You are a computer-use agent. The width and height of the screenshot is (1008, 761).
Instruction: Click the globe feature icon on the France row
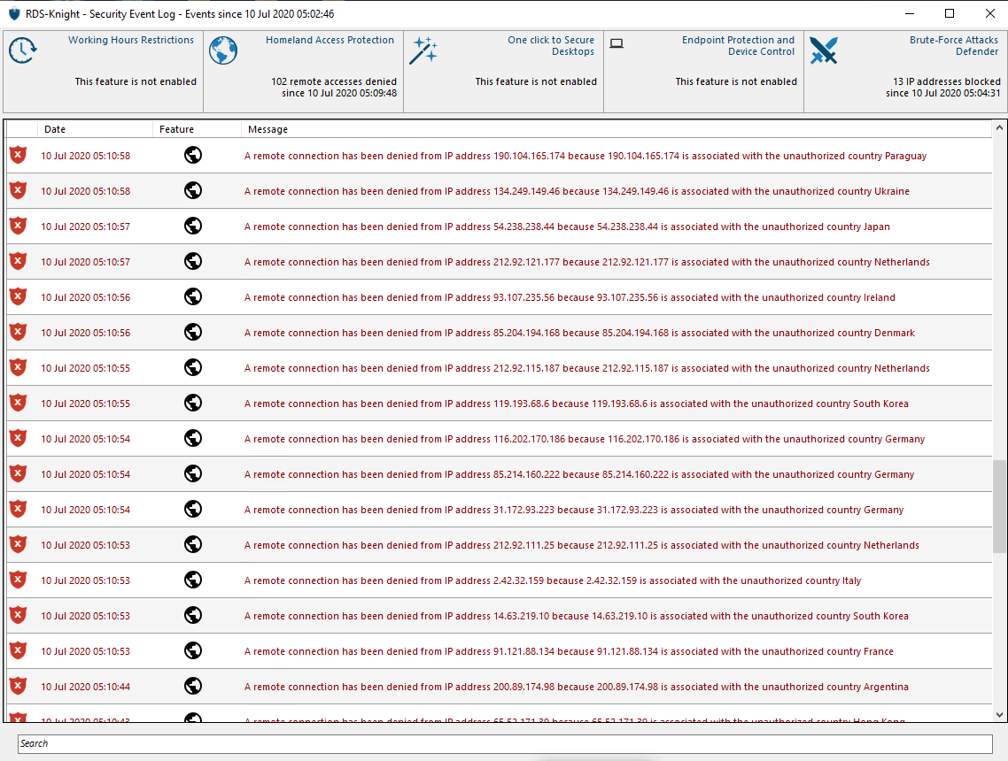point(193,650)
